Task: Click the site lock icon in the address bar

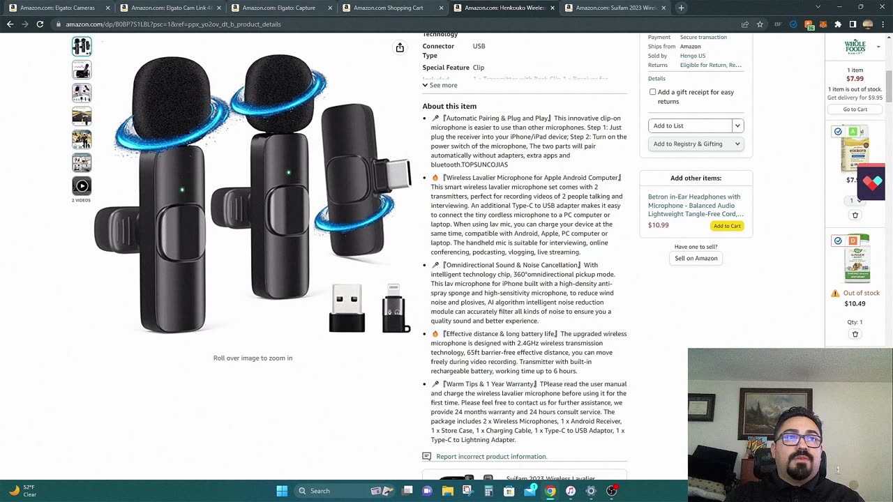Action: coord(59,24)
